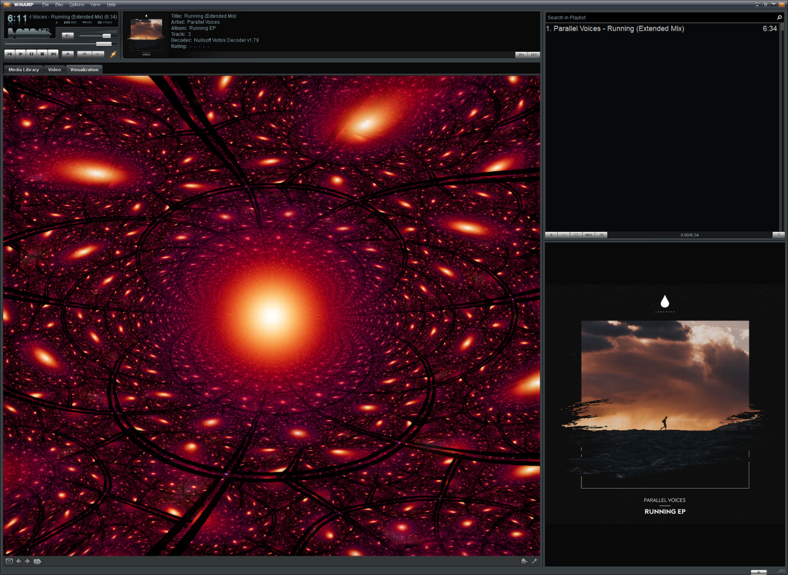The image size is (788, 575).
Task: Click the playlist 0:00/6:34 time indicator
Action: [x=689, y=235]
